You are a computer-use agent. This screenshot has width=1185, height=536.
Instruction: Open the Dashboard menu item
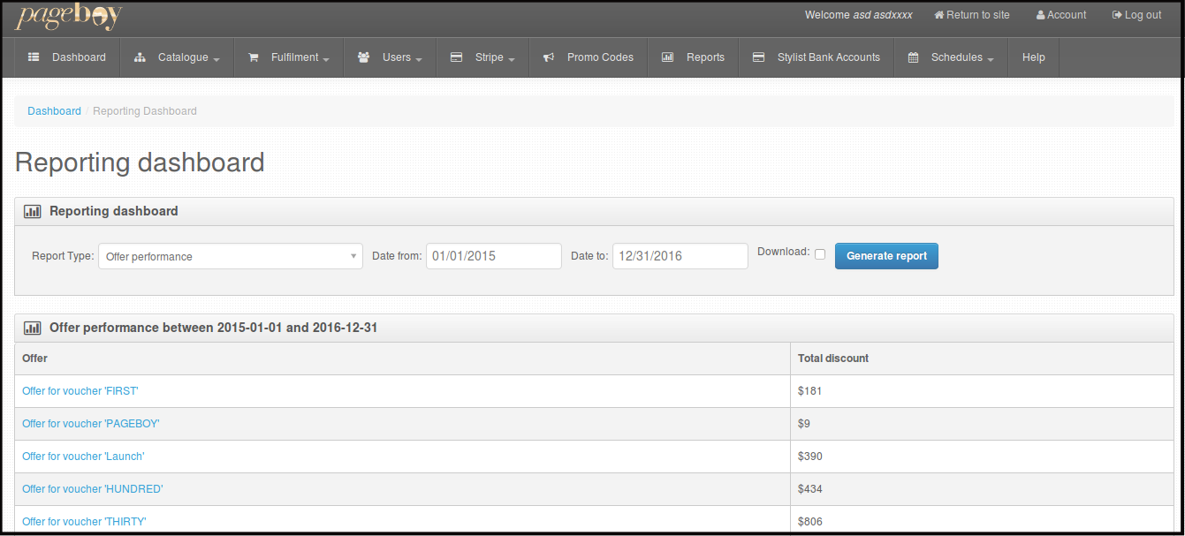pyautogui.click(x=67, y=57)
